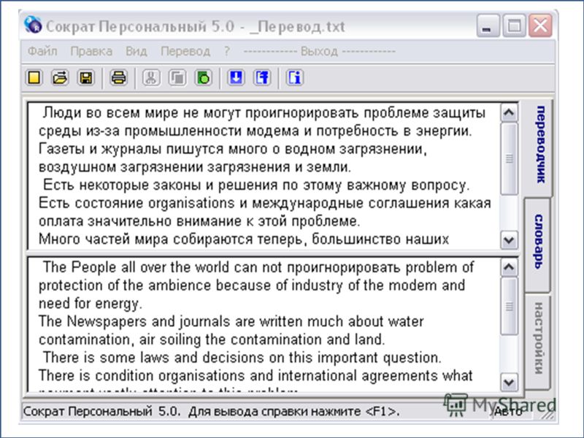Open the Файл menu
The width and height of the screenshot is (584, 438).
click(x=42, y=51)
